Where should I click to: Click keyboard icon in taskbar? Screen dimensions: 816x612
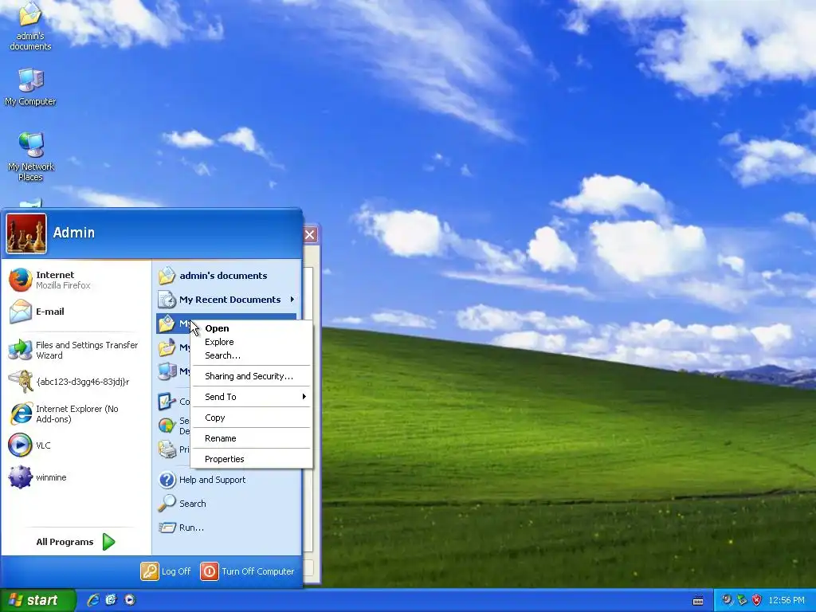coord(698,601)
